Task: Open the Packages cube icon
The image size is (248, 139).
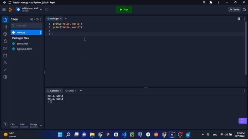Action: point(5,34)
